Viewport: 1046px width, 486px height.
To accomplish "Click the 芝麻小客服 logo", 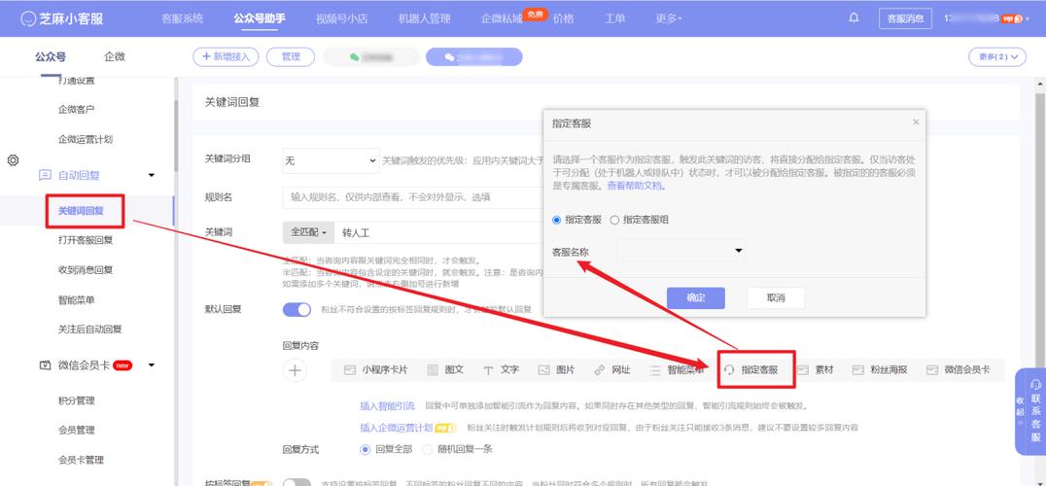I will [62, 18].
